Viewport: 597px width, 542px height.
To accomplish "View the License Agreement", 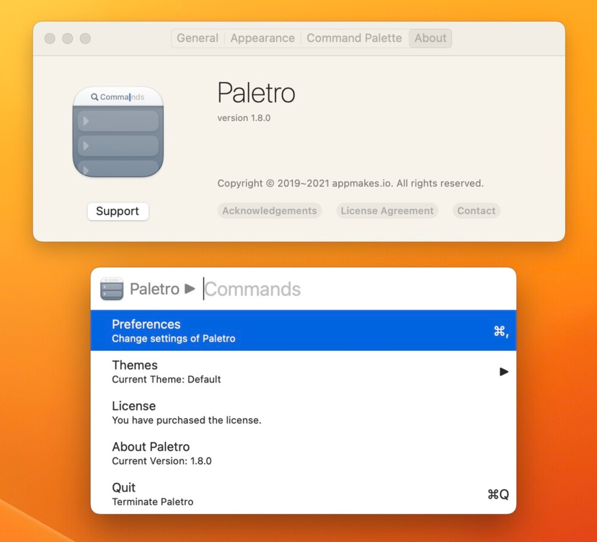I will pos(387,211).
